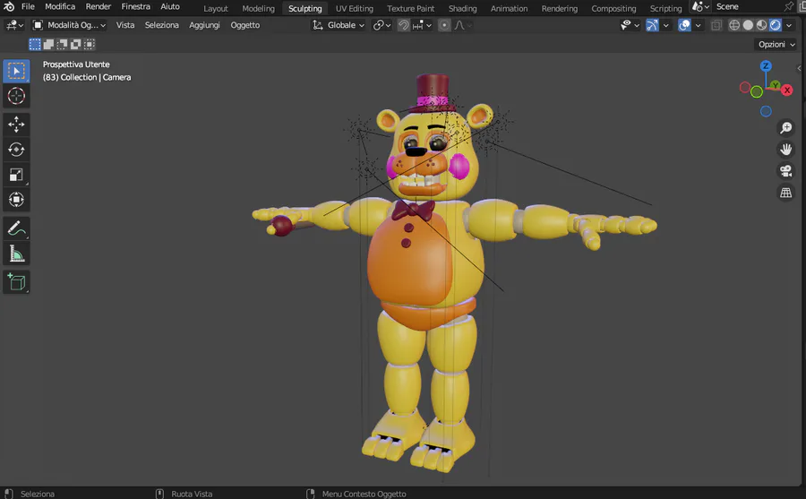Pin the scene with the pin icon
The height and width of the screenshot is (499, 806).
(788, 6)
